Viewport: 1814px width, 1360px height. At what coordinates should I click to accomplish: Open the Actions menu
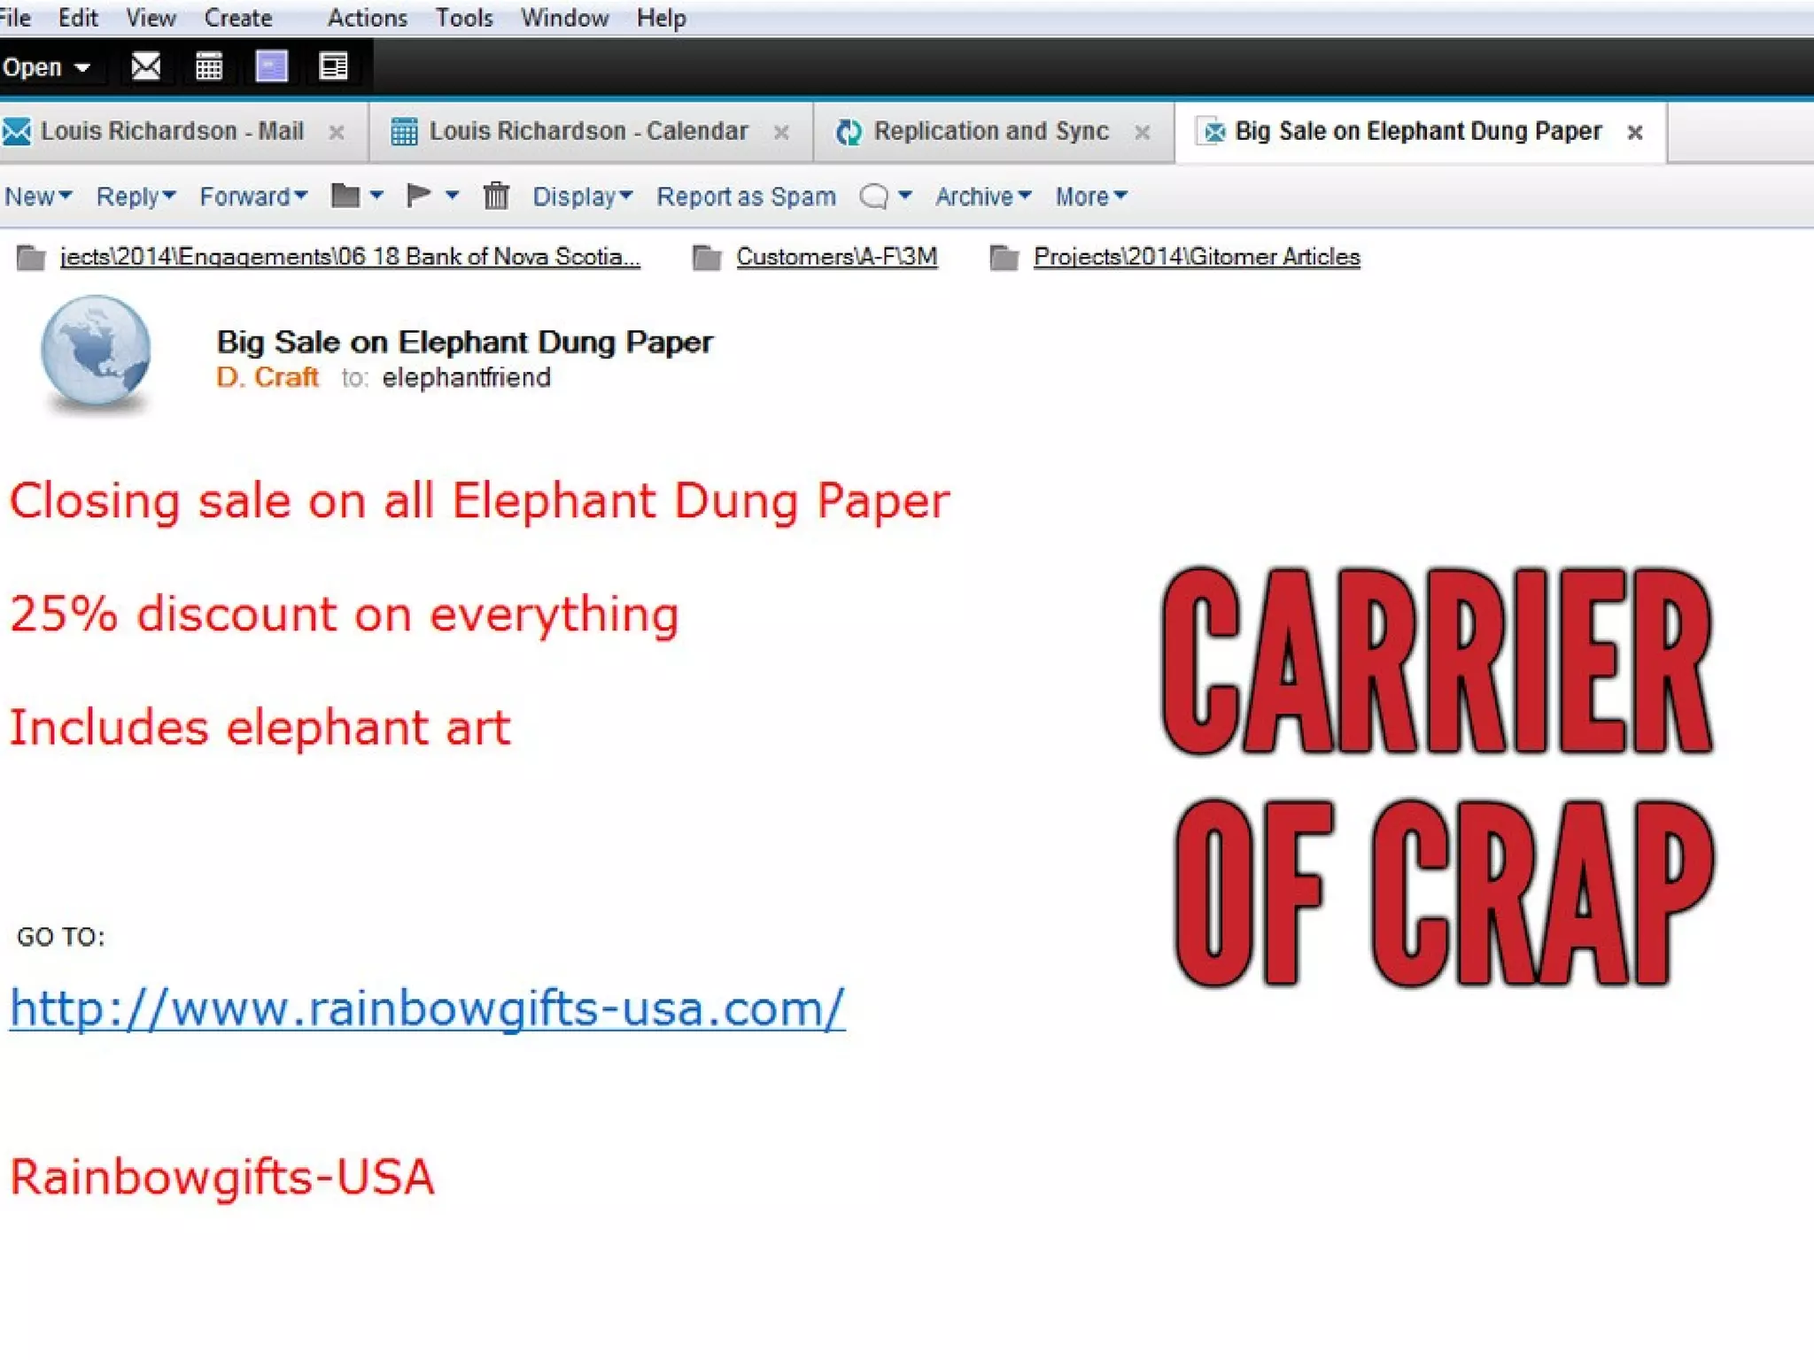click(367, 18)
